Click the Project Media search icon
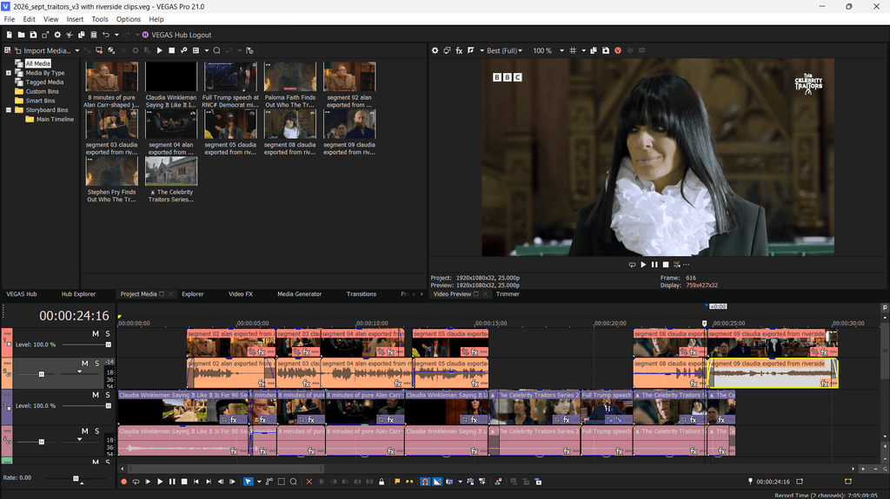The height and width of the screenshot is (499, 890). [x=216, y=50]
